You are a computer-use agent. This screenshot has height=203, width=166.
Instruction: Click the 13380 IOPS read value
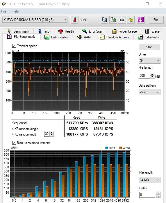[x=78, y=129]
